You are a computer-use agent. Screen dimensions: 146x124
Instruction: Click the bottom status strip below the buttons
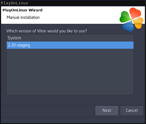coord(73,120)
